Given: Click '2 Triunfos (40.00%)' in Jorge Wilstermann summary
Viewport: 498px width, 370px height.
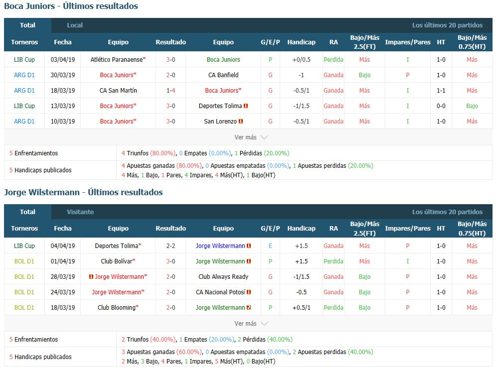Looking at the screenshot, I should pos(149,339).
